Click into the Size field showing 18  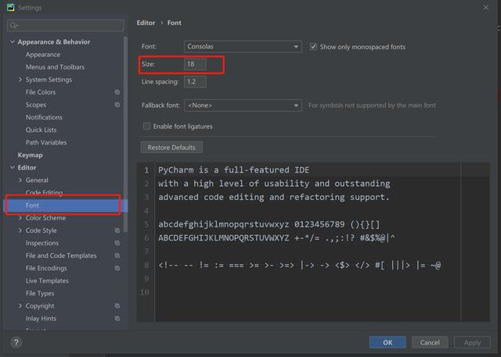click(195, 64)
